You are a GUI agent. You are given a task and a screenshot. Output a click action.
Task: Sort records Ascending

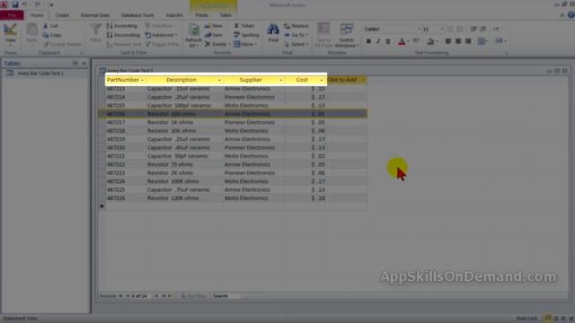tap(122, 26)
